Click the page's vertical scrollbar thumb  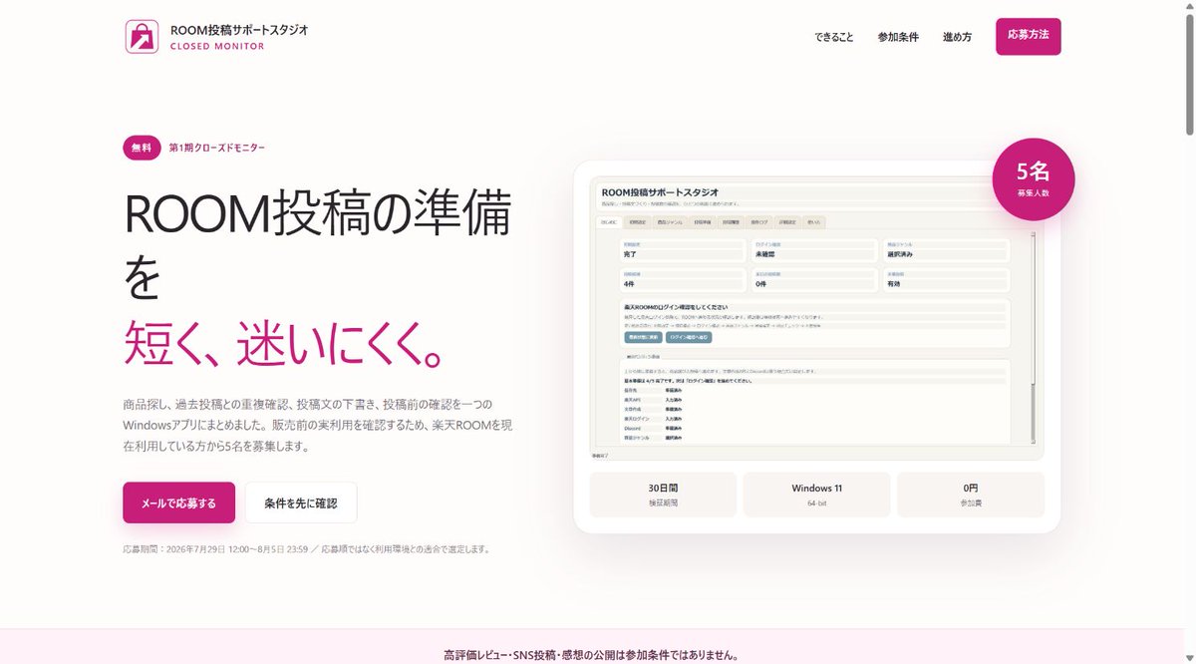click(x=1188, y=73)
